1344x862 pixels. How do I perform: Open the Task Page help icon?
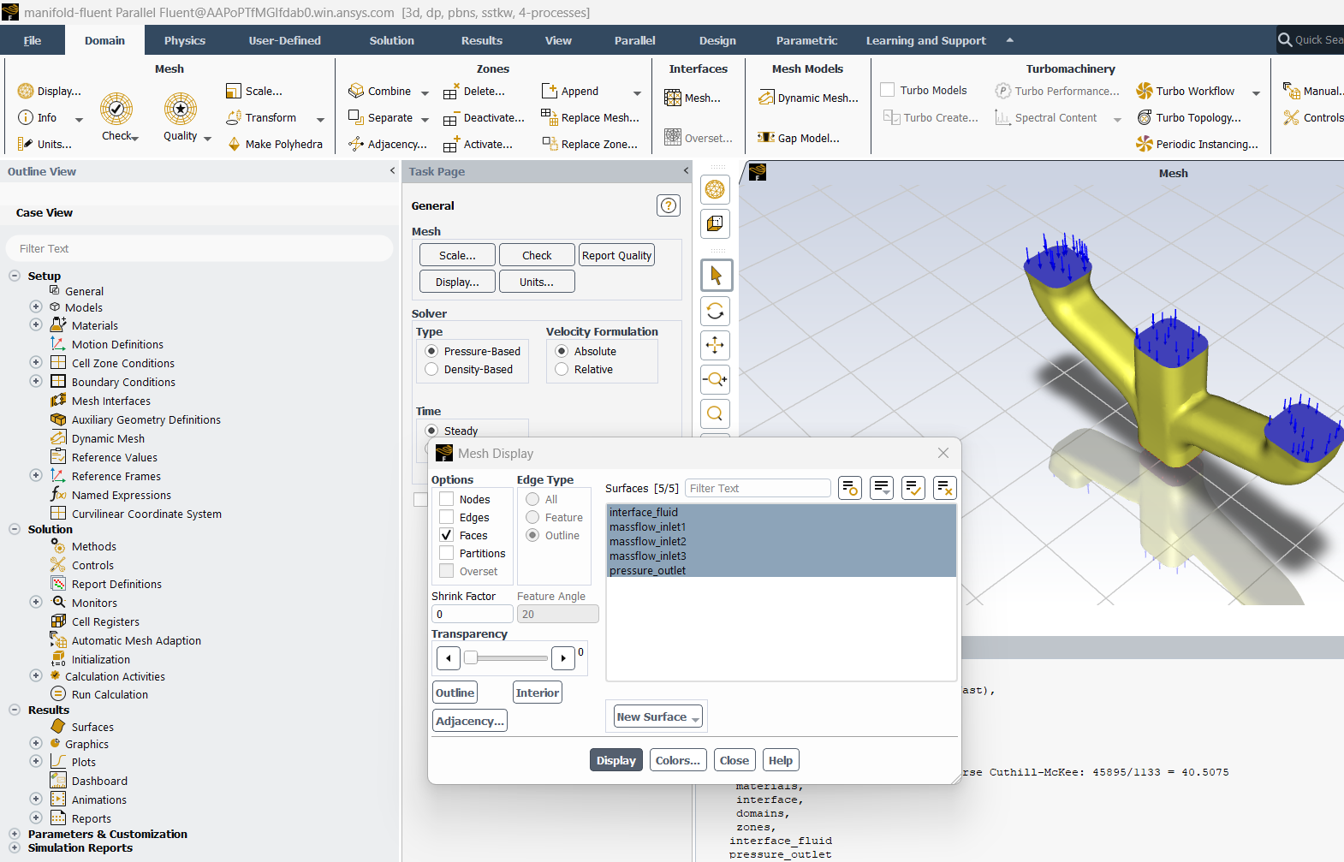tap(668, 205)
